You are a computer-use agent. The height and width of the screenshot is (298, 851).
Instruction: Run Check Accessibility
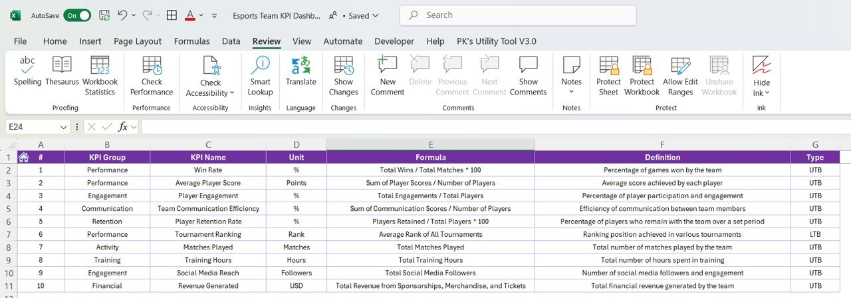point(210,76)
